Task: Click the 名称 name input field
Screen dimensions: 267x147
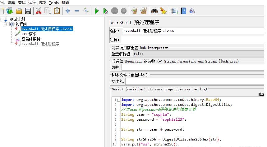Action: coord(193,31)
